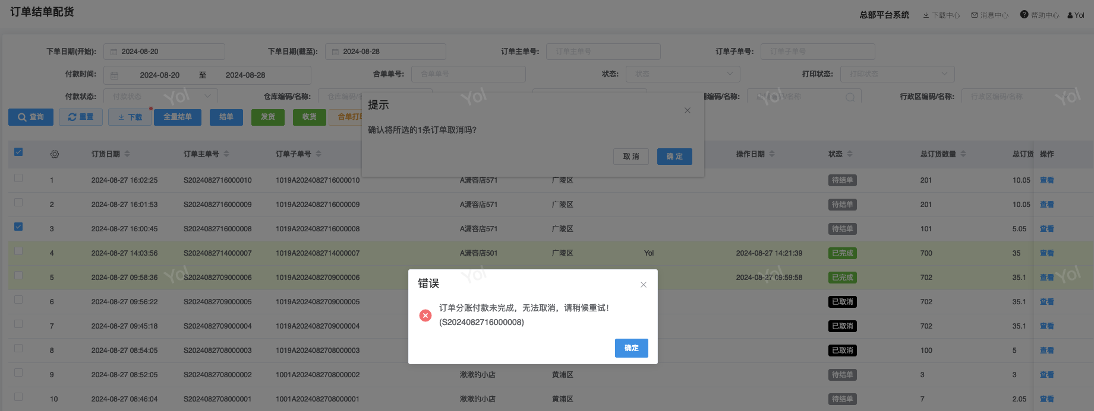Viewport: 1094px width, 411px height.
Task: Click the gear icon in table header
Action: [55, 154]
